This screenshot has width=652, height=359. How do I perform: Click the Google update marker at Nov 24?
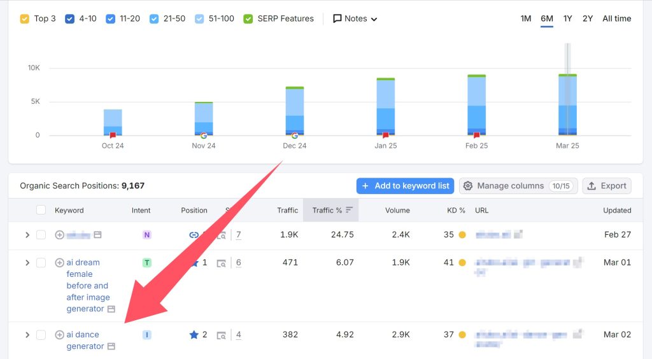(204, 135)
